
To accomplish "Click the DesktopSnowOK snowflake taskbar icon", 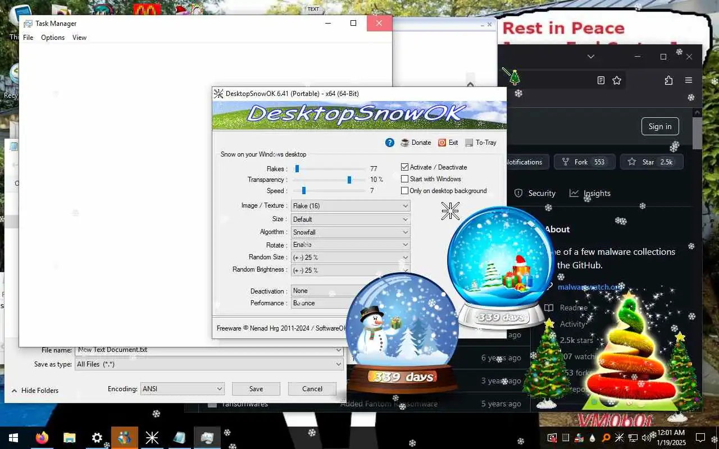I will tap(152, 438).
